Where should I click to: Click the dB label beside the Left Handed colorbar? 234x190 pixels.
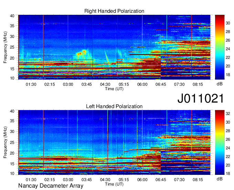[220, 179]
